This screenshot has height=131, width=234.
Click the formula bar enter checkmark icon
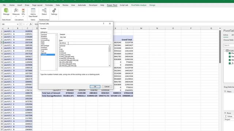tap(27, 24)
